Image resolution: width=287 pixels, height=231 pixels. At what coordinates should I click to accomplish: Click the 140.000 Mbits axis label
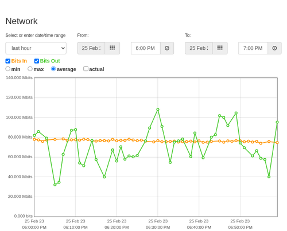(19, 77)
